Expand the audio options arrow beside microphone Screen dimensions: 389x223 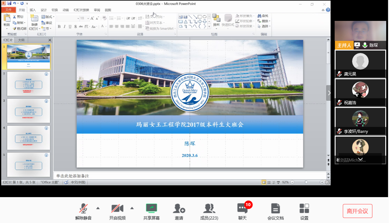click(98, 208)
